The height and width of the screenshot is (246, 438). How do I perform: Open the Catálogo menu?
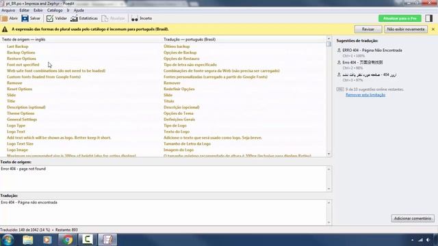coord(55,10)
